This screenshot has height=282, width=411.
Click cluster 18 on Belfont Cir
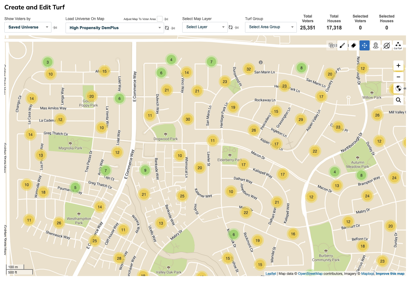tap(363, 246)
